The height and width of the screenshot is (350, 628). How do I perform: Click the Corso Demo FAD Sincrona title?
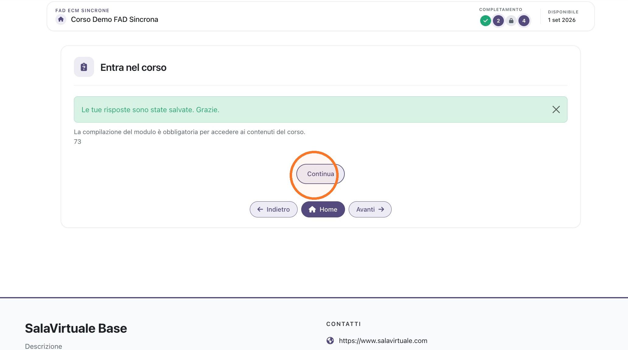tap(114, 19)
